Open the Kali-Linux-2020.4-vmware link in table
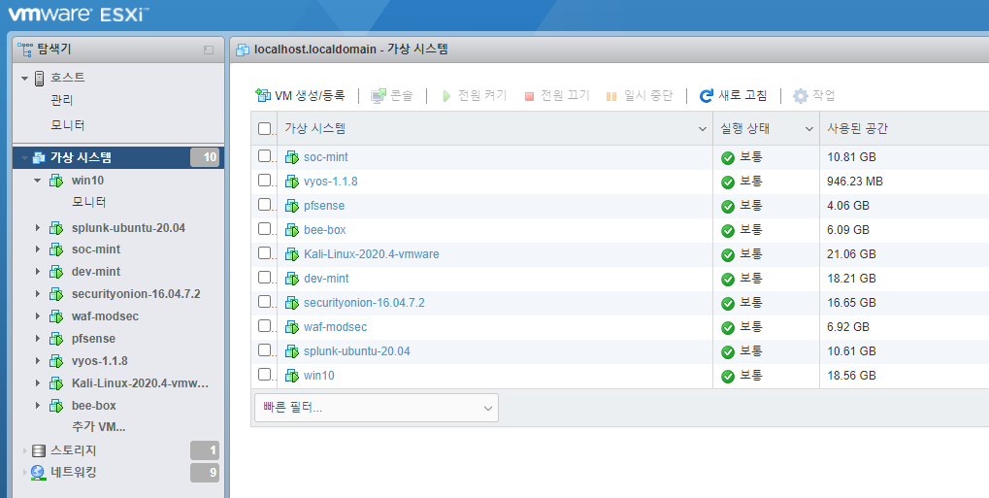Image resolution: width=989 pixels, height=498 pixels. click(372, 254)
